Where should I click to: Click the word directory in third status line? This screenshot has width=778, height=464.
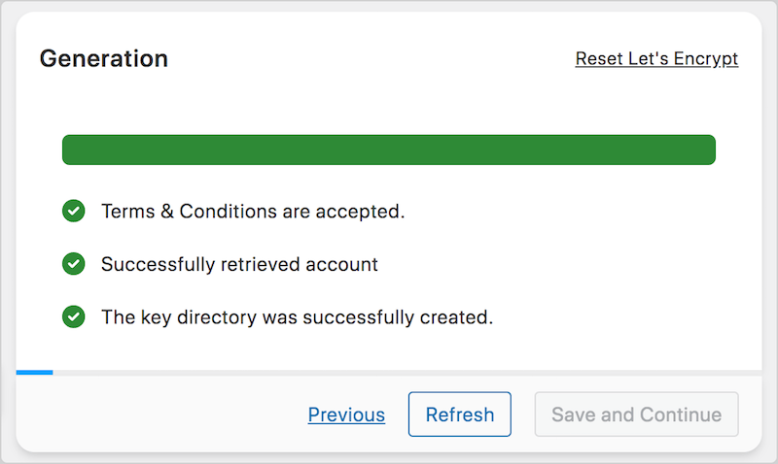coord(217,317)
